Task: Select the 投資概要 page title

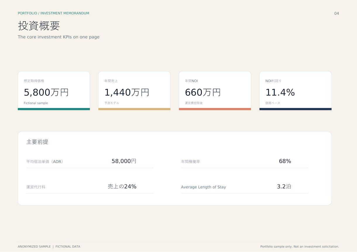Action: (x=39, y=26)
